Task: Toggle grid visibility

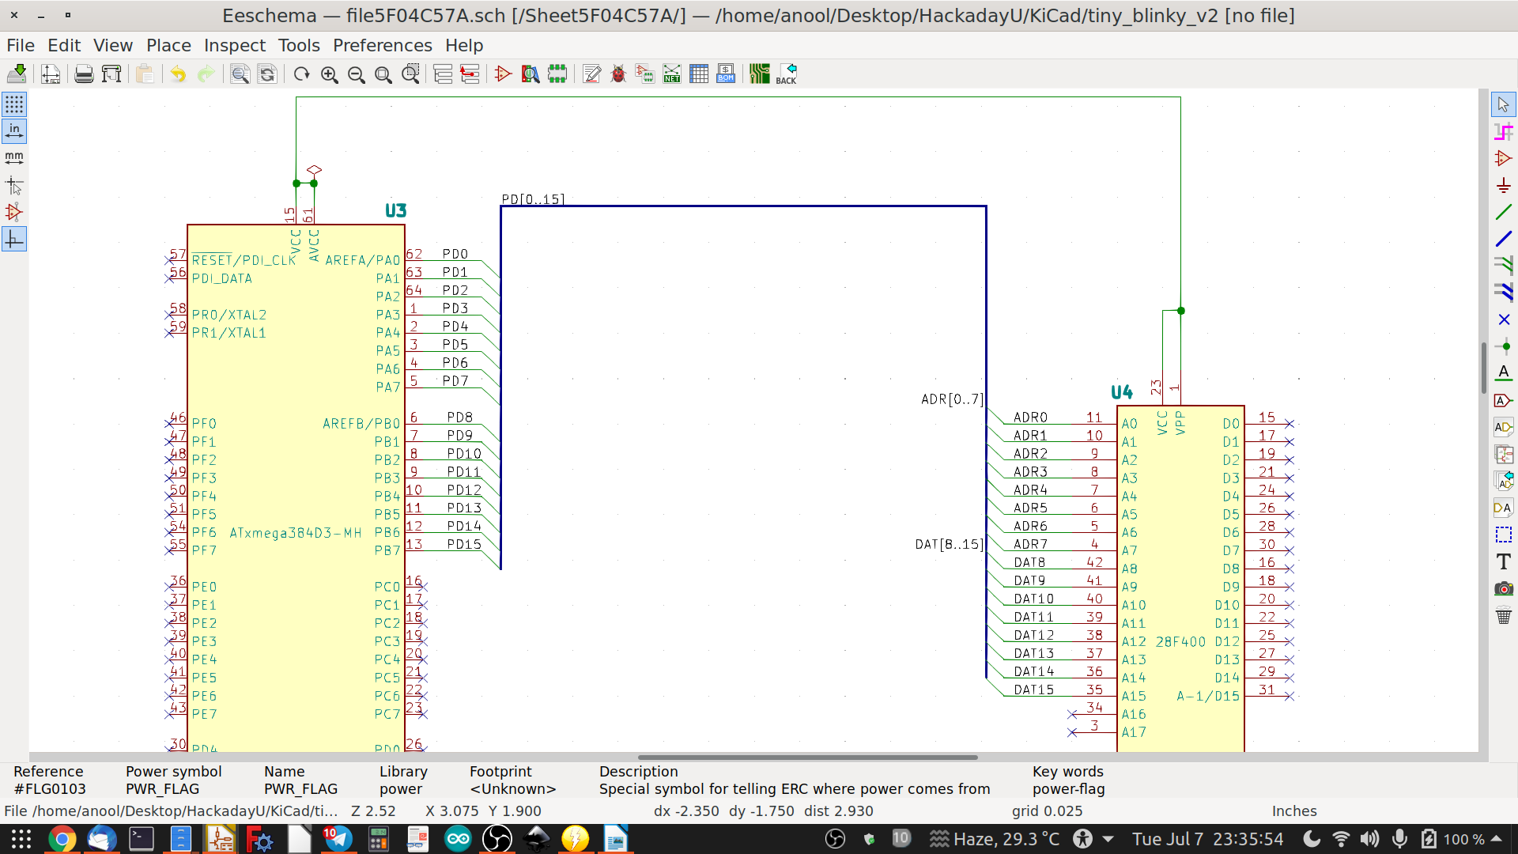Action: (x=14, y=104)
